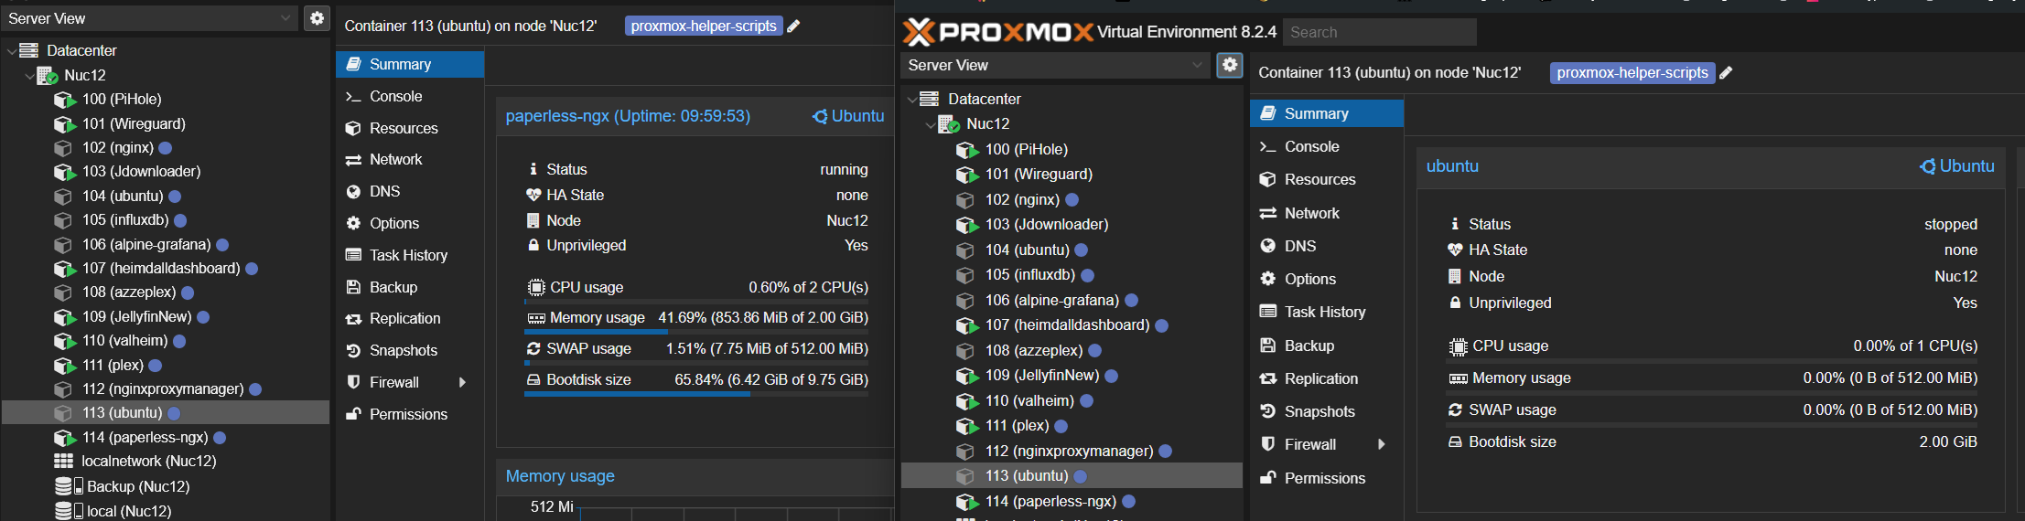2025x521 pixels.
Task: Open Console menu item in left window
Action: 410,96
